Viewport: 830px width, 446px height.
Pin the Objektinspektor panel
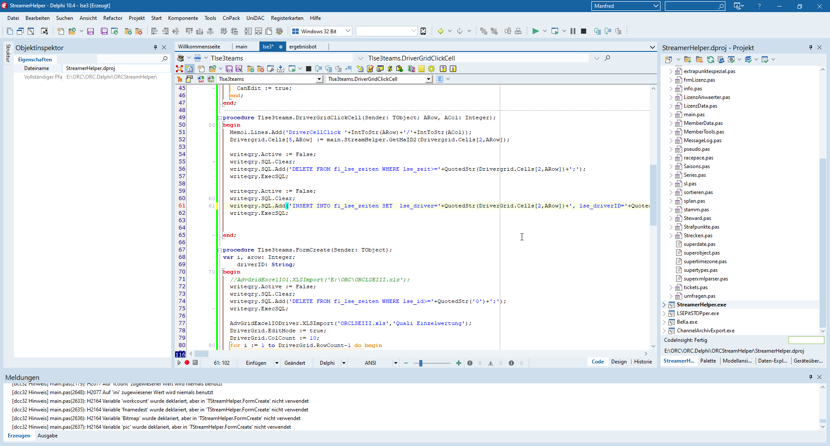click(x=155, y=48)
